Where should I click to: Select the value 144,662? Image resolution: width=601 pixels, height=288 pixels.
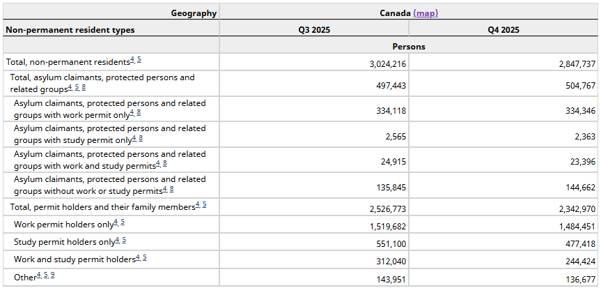point(580,188)
